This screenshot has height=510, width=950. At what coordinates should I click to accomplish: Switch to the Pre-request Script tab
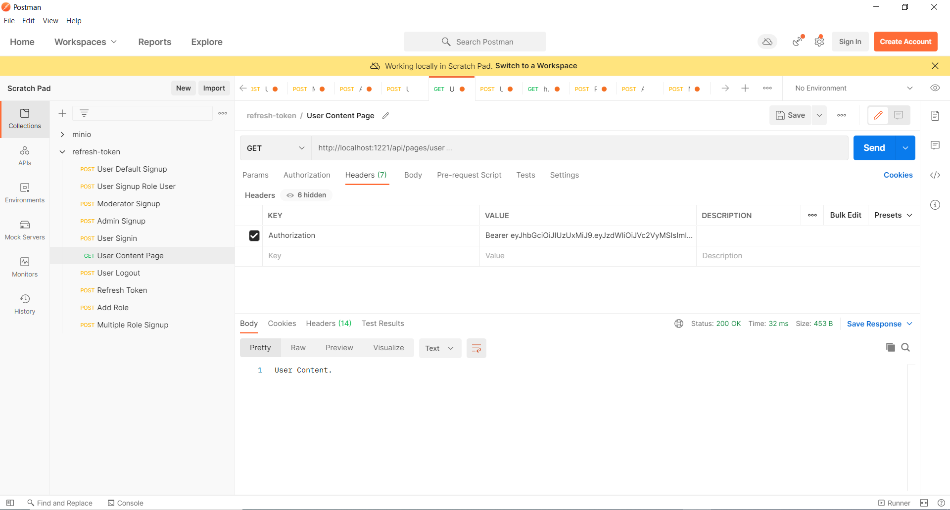coord(469,175)
